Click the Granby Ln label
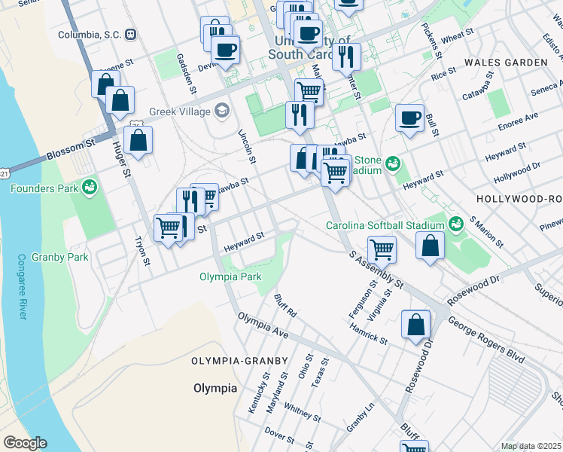Image resolution: width=563 pixels, height=452 pixels. 360,417
